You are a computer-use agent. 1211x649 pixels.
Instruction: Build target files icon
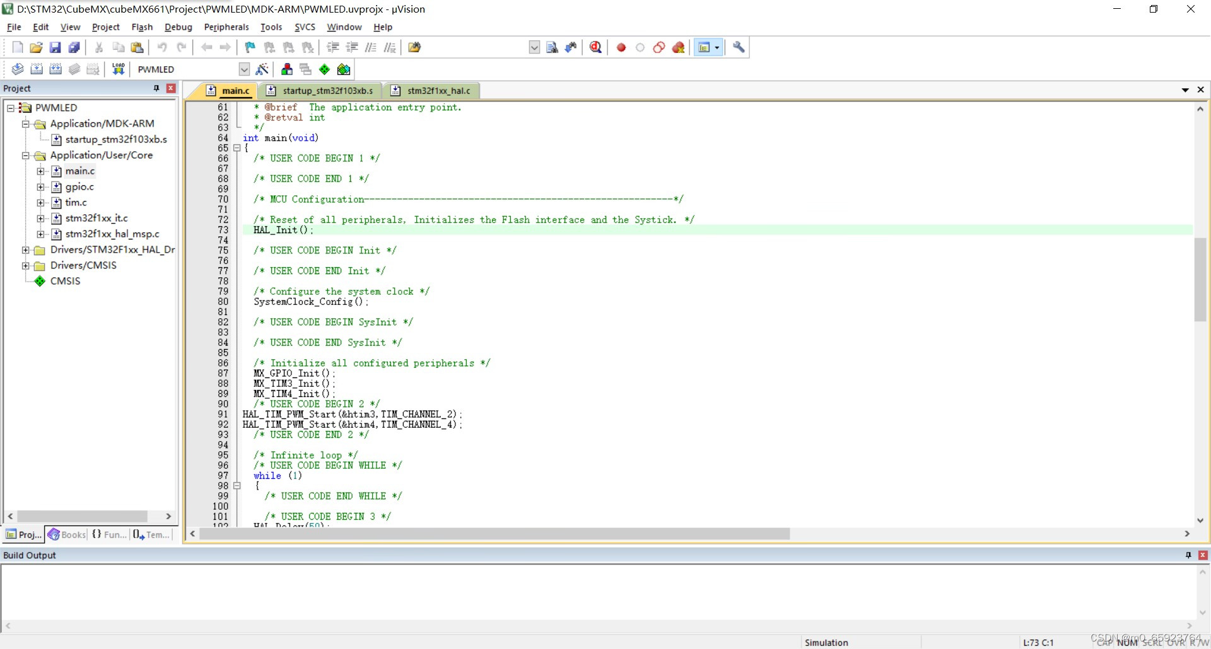point(37,69)
